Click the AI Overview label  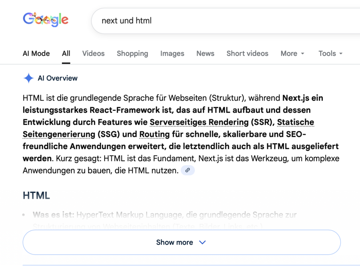click(58, 78)
